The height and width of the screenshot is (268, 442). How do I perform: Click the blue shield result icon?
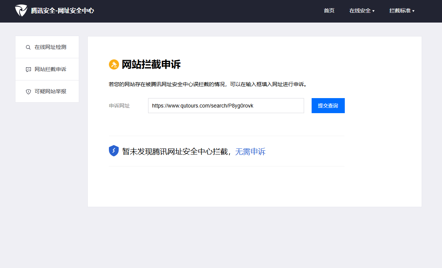114,151
